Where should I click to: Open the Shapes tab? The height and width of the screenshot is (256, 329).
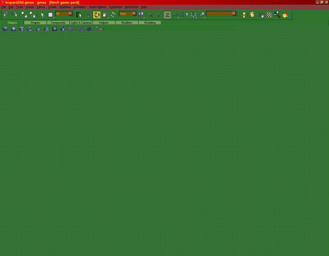click(x=35, y=23)
